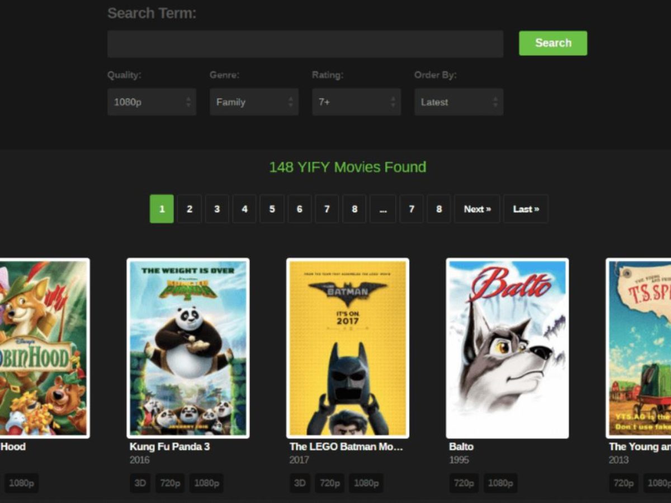Click the Balto title link
Viewport: 671px width, 503px height.
click(461, 447)
